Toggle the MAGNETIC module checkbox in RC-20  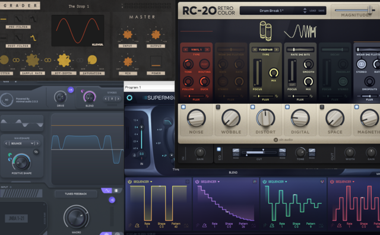[x=357, y=107]
